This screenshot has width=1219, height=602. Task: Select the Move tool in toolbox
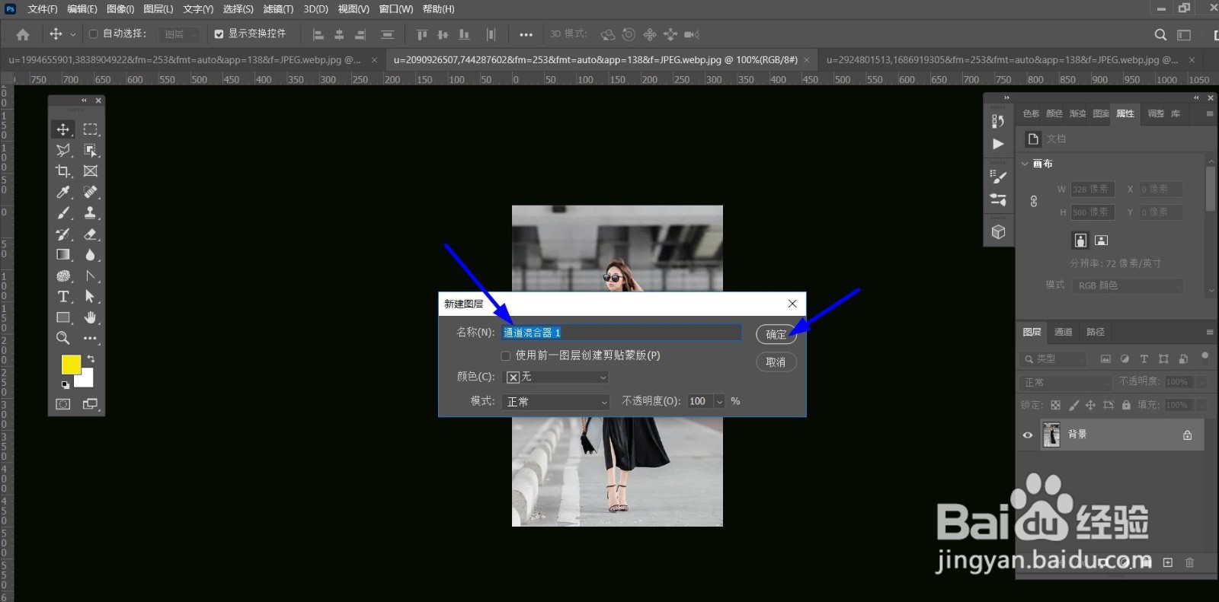(63, 129)
